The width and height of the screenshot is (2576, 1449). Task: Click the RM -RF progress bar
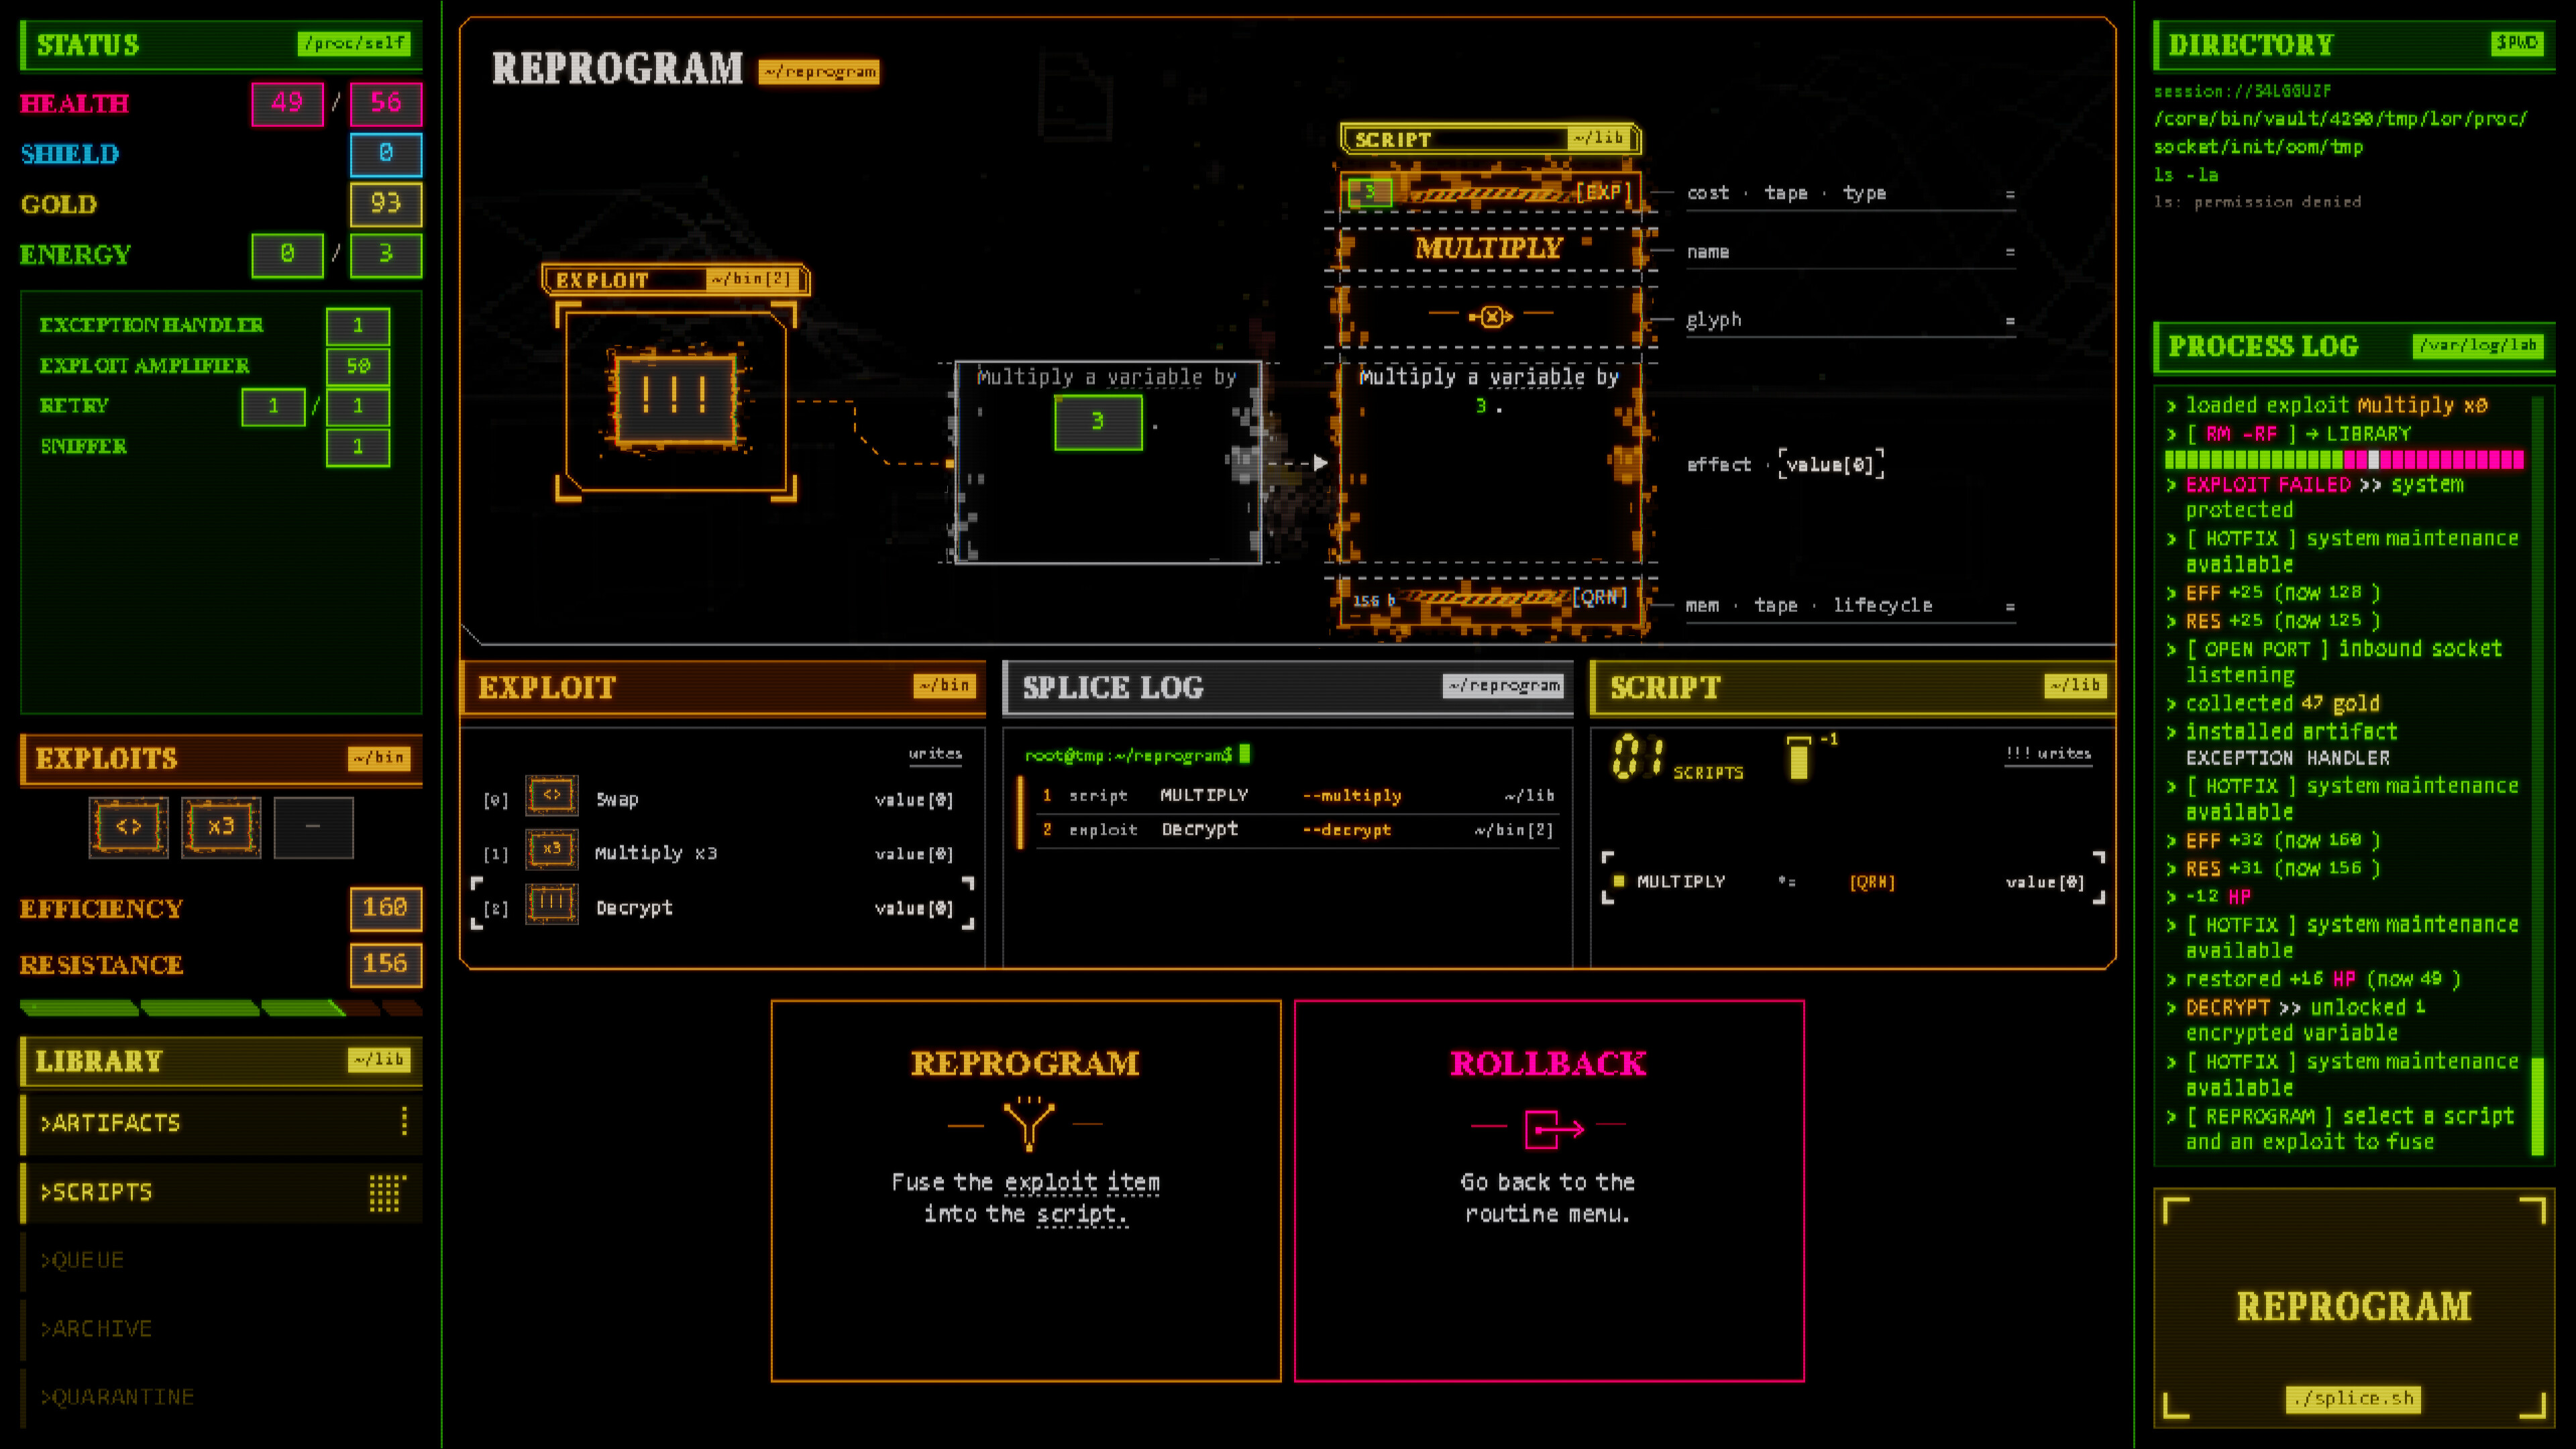tap(2344, 460)
